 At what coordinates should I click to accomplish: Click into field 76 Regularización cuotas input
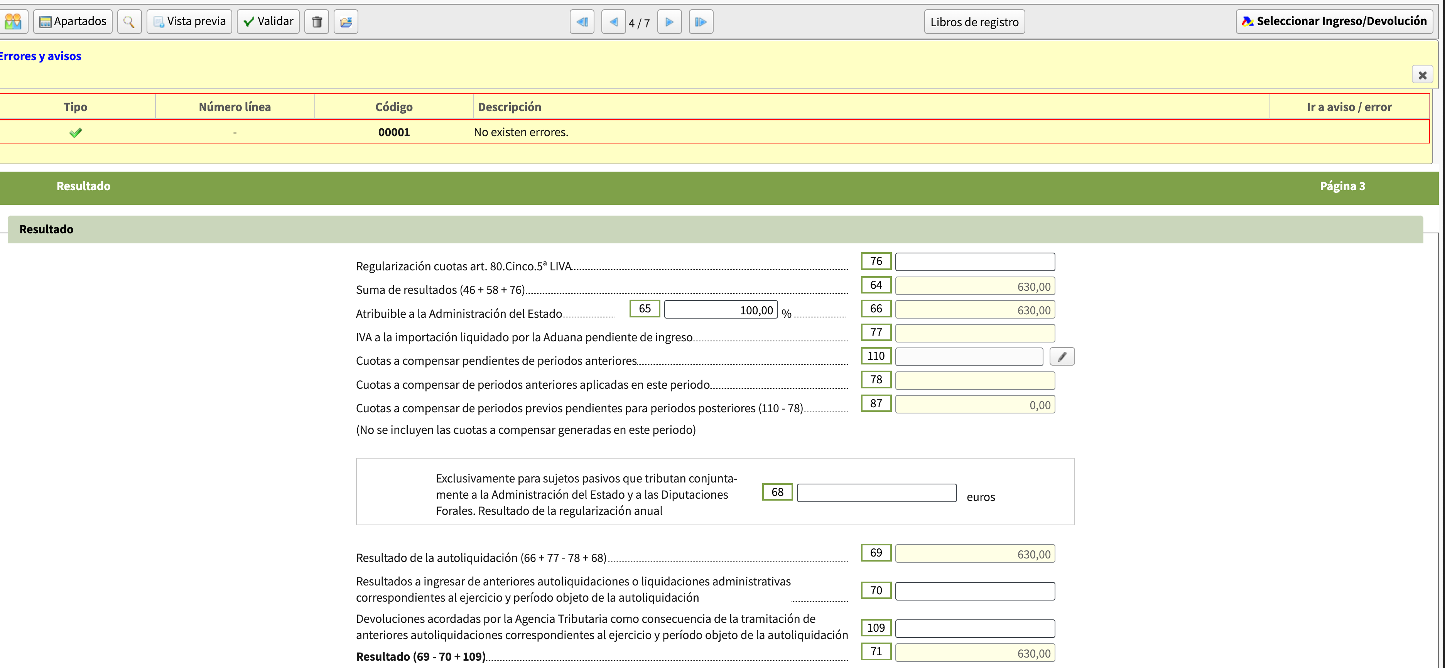975,262
